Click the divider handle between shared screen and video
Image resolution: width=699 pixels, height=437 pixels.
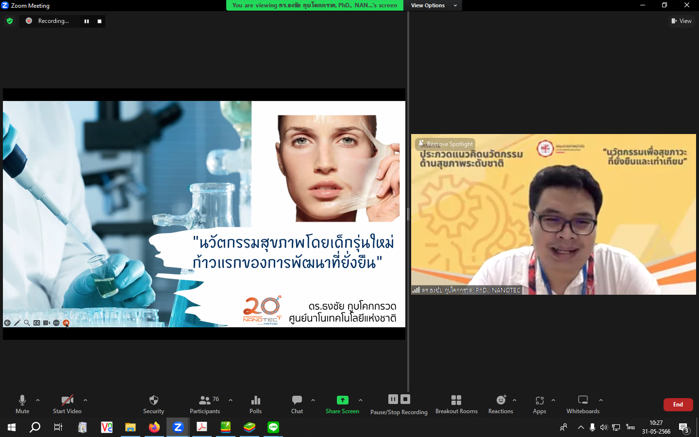click(x=408, y=214)
